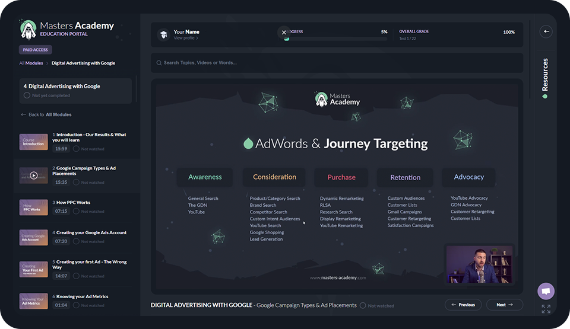Image resolution: width=570 pixels, height=329 pixels.
Task: Toggle Not watched circle below the video
Action: [x=362, y=305]
